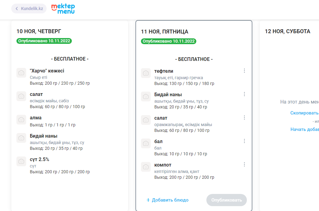
Task: Click photo placeholder for "Харчо" көжесі
Action: pyautogui.click(x=21, y=73)
